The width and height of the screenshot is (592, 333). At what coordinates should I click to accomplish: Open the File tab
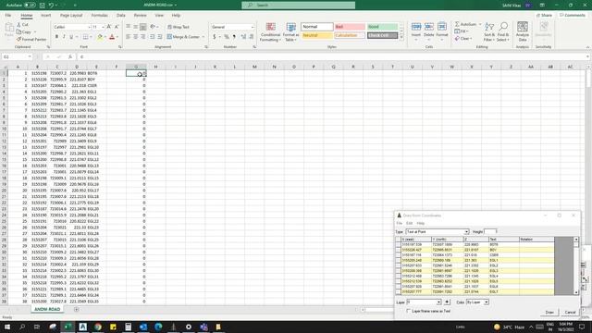pos(8,16)
